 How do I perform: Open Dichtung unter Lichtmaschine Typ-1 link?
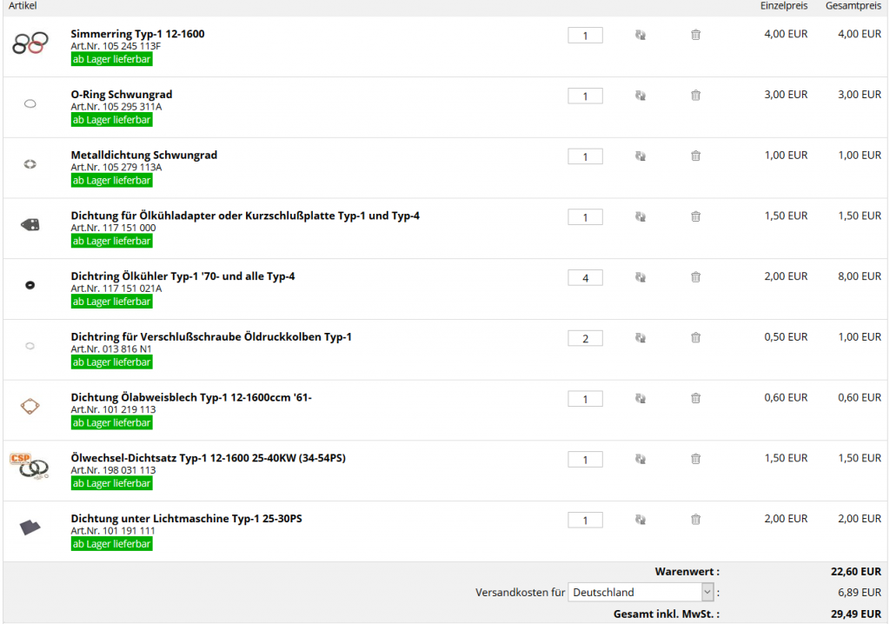(186, 519)
